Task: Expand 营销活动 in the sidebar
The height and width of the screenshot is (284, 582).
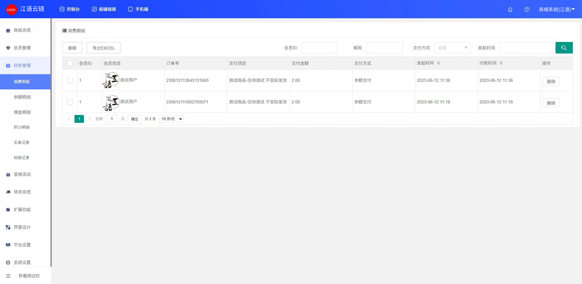Action: 22,174
